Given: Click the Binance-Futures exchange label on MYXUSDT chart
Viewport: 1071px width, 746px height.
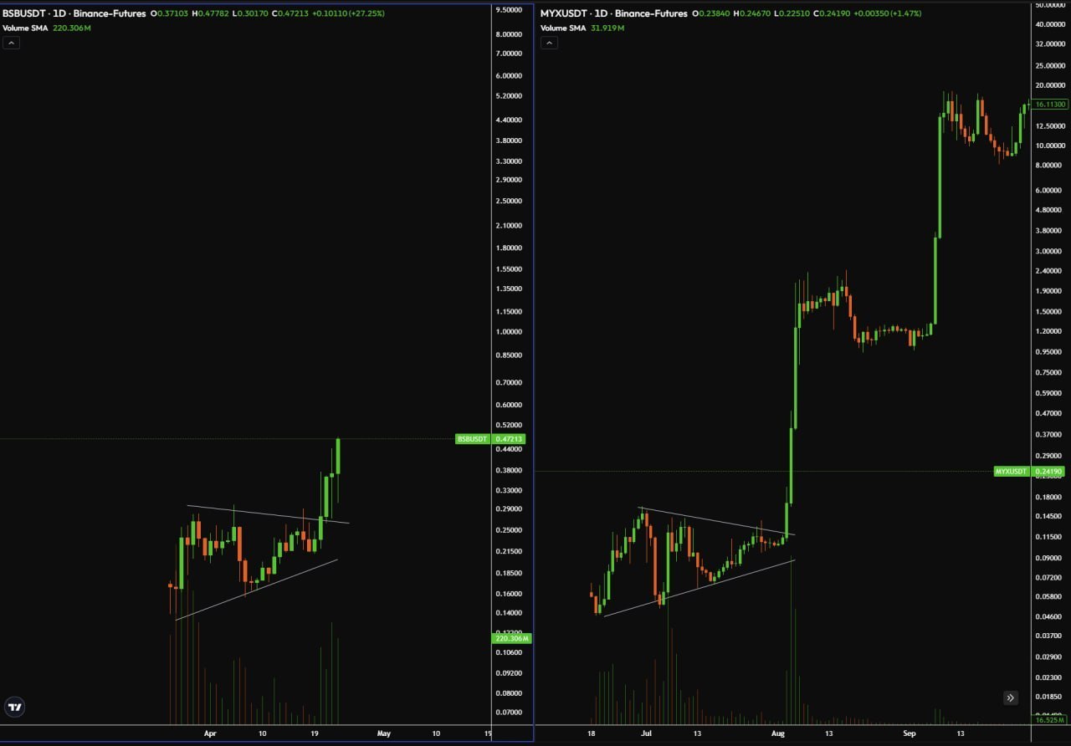Looking at the screenshot, I should coord(651,13).
